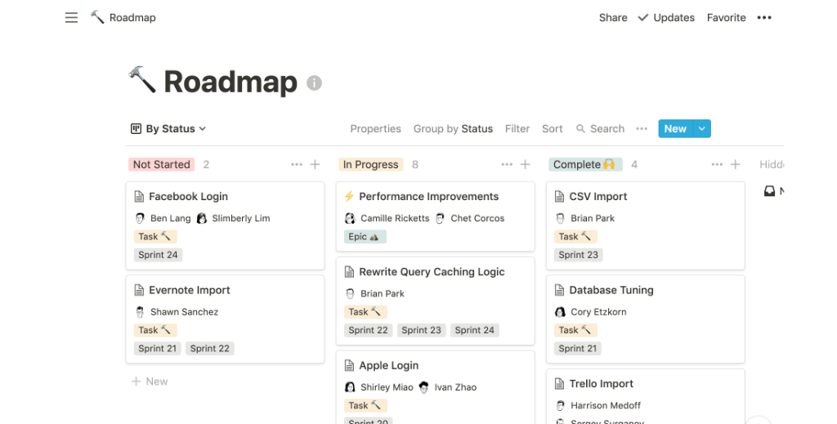
Task: Click the Not Started status label
Action: click(x=161, y=164)
